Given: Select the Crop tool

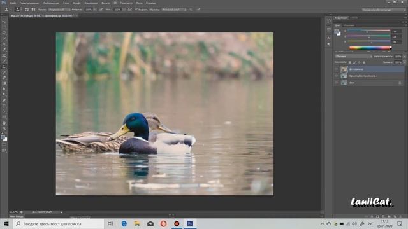Looking at the screenshot, I should 4,44.
